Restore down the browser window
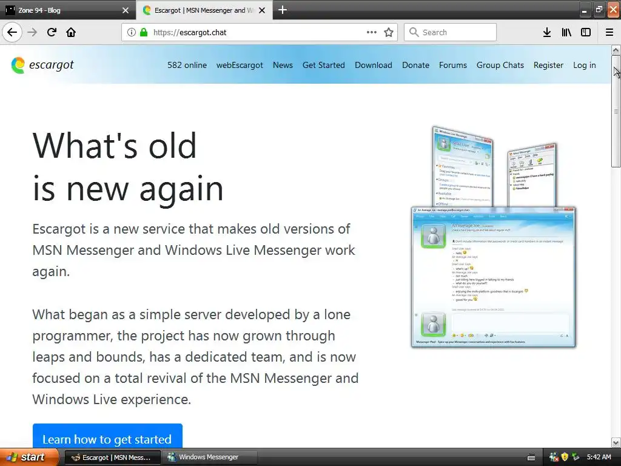The height and width of the screenshot is (466, 621). (599, 10)
